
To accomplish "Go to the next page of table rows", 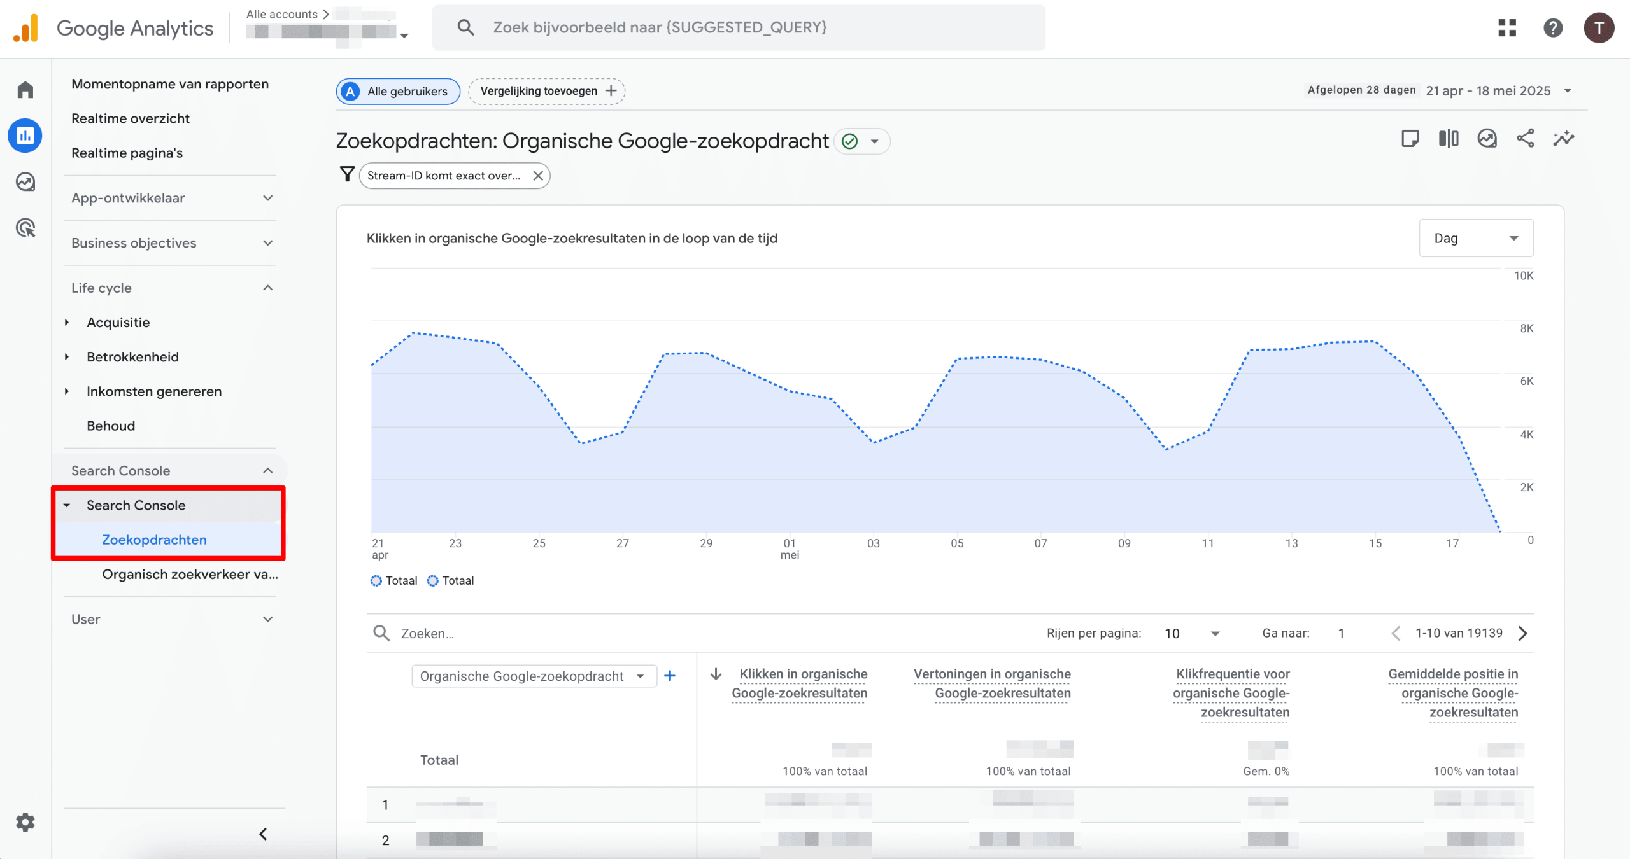I will 1522,633.
